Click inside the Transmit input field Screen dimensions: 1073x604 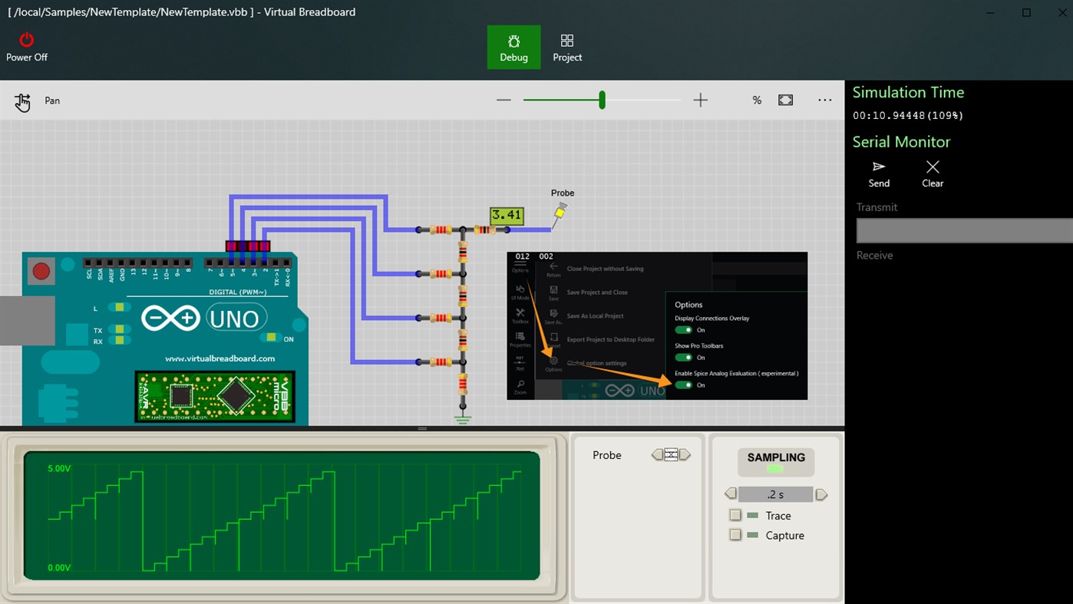click(964, 230)
